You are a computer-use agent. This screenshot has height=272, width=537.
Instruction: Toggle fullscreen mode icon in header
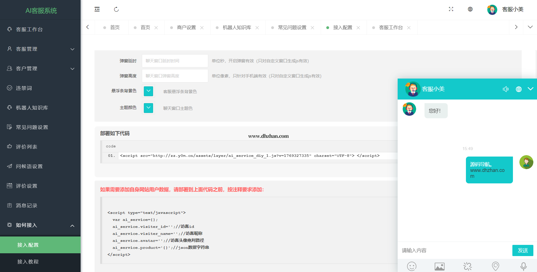[x=451, y=9]
